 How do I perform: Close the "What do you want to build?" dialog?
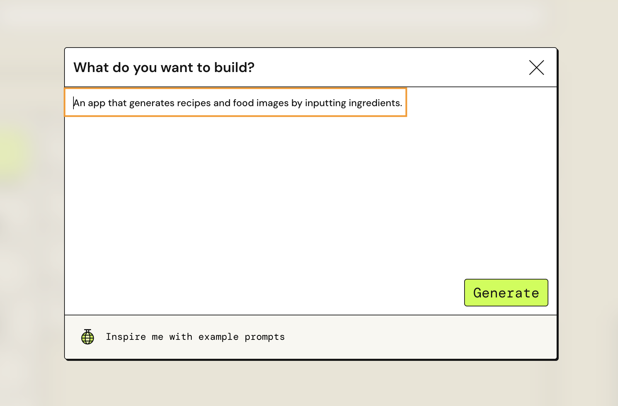click(536, 68)
